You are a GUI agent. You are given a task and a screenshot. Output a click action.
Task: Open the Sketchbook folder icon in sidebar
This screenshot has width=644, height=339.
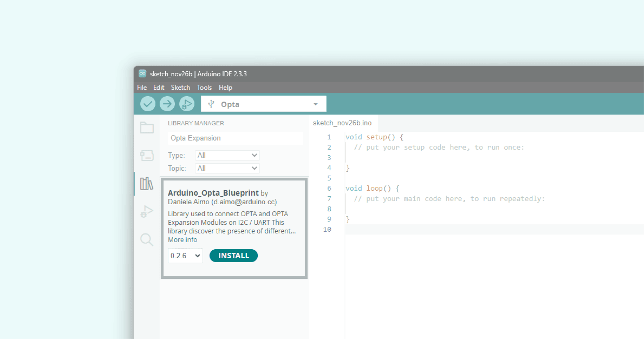[147, 128]
